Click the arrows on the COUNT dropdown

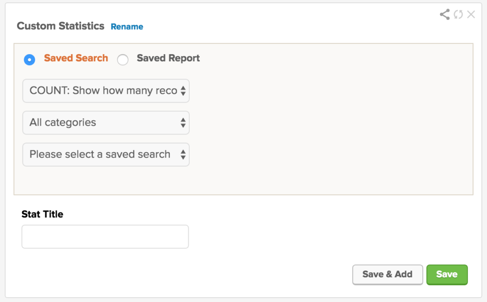pos(183,91)
